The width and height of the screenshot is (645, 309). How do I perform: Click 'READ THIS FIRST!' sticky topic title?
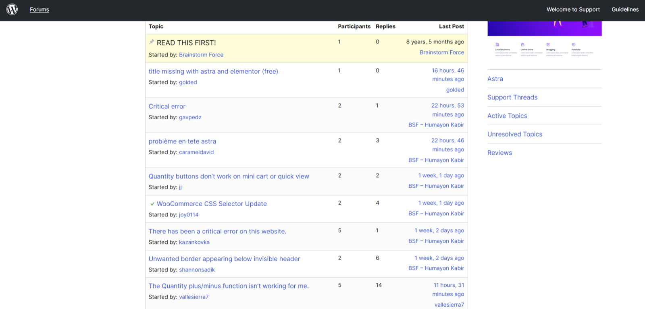[186, 43]
